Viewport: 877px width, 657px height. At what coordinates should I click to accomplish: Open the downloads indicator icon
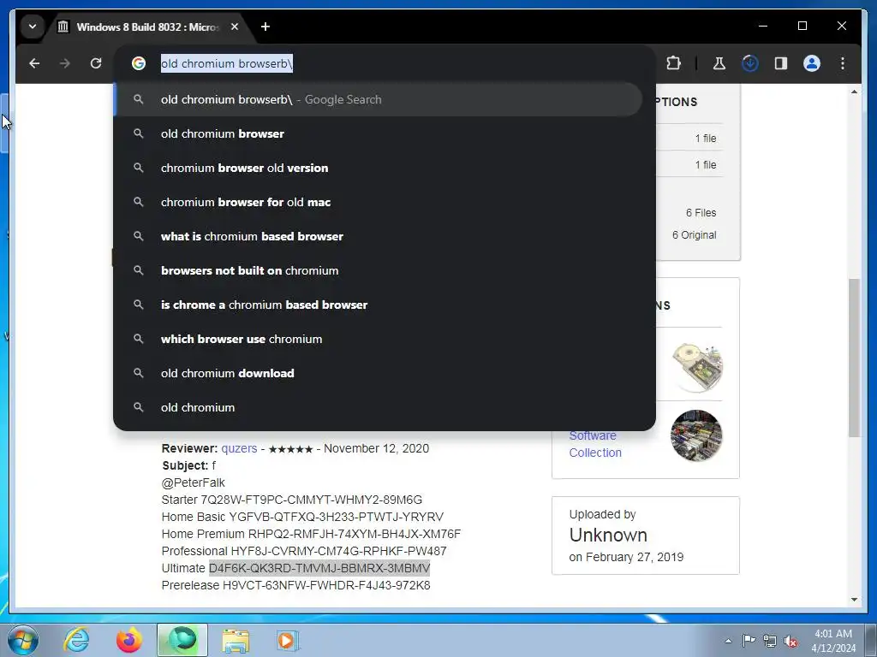tap(749, 63)
